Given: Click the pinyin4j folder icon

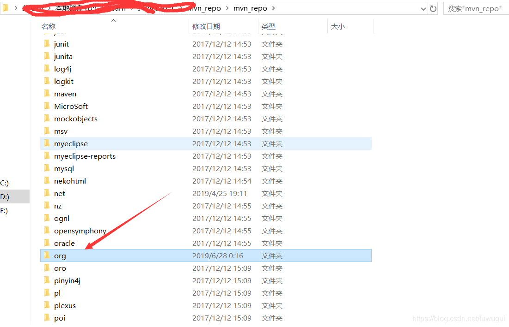Looking at the screenshot, I should tap(47, 281).
